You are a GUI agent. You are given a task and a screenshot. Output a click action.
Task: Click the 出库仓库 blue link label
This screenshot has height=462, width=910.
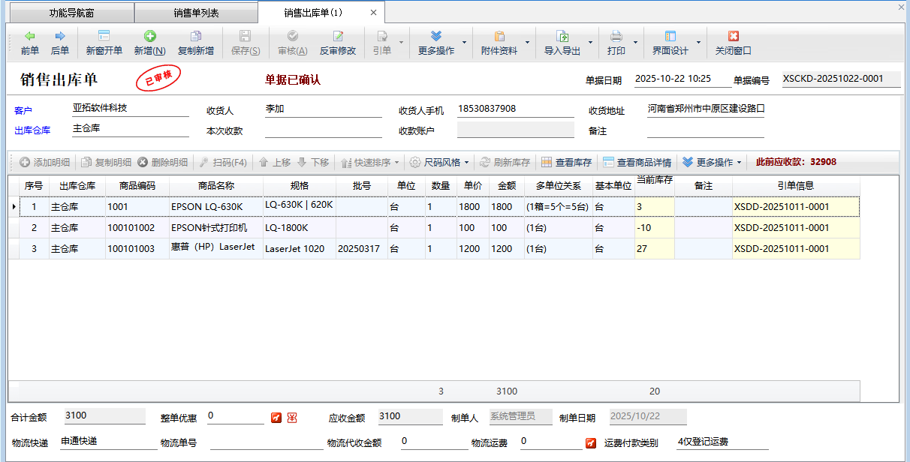coord(32,130)
